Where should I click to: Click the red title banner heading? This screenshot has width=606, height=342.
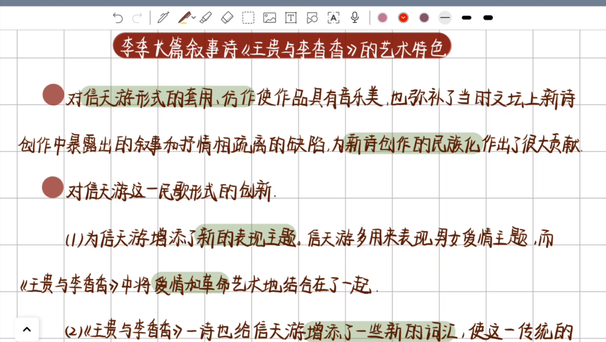[282, 46]
